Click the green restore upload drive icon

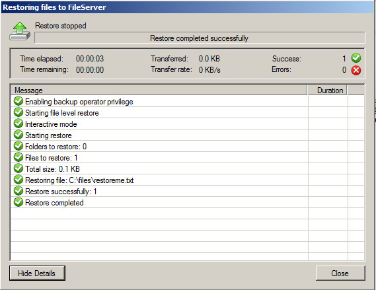[x=20, y=31]
